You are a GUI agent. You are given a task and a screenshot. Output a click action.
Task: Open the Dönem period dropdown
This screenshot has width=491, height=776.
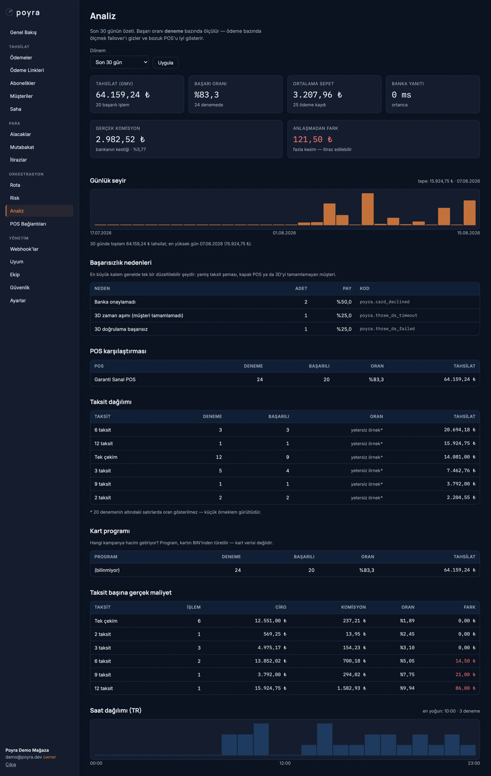(x=119, y=62)
